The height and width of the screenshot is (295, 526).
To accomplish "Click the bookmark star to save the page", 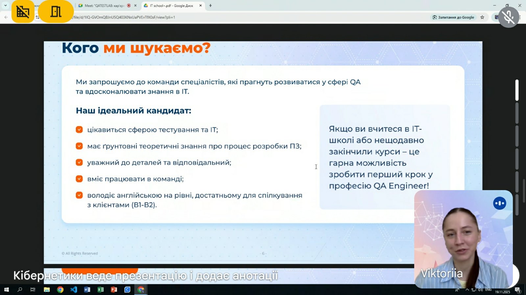I will (482, 17).
